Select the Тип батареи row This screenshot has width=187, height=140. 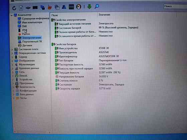pyautogui.click(x=64, y=61)
